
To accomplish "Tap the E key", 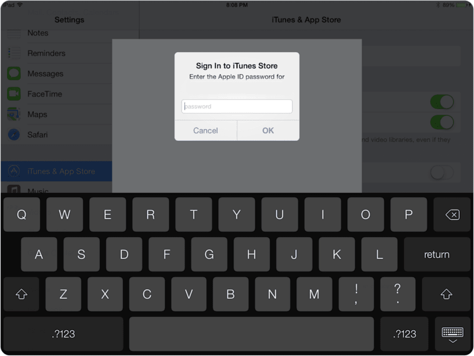I will (107, 215).
